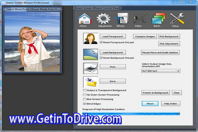Image resolution: width=198 pixels, height=132 pixels.
Task: Click the printer icon
Action: point(90,68)
